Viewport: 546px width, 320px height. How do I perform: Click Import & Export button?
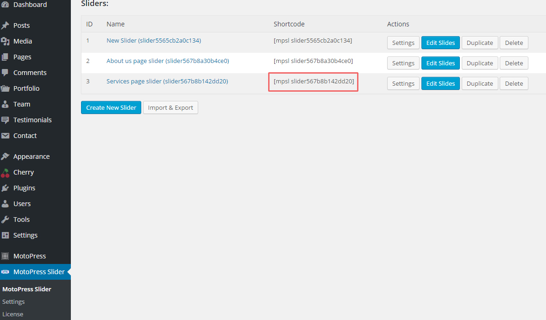click(x=170, y=107)
